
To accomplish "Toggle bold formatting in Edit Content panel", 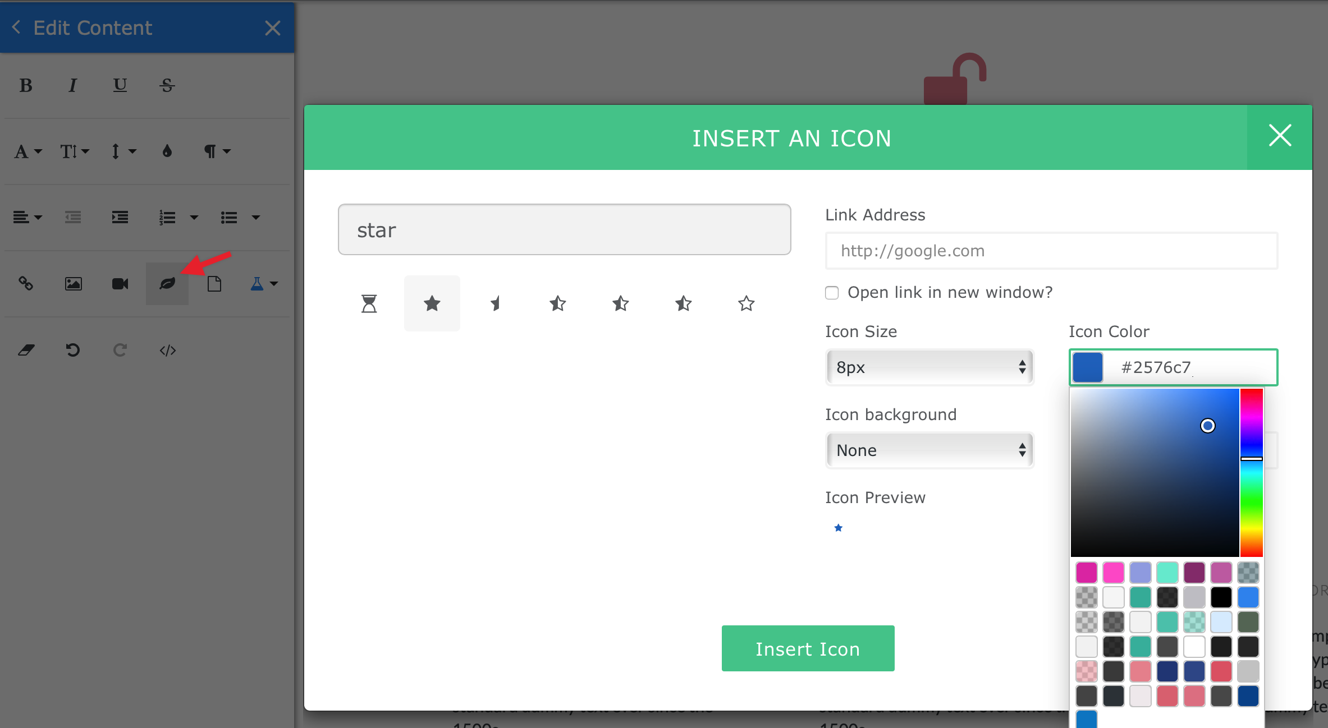I will (26, 85).
